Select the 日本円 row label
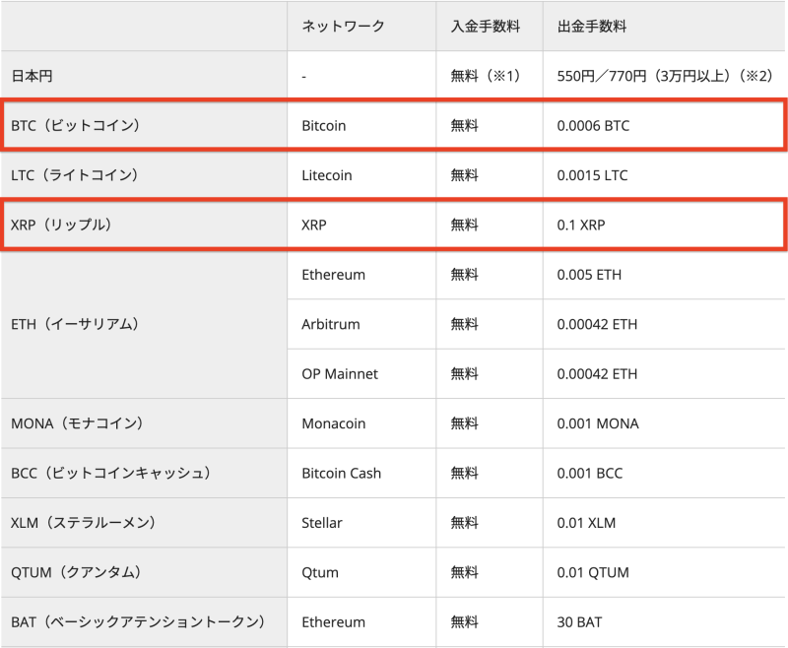The width and height of the screenshot is (788, 648). click(x=32, y=76)
